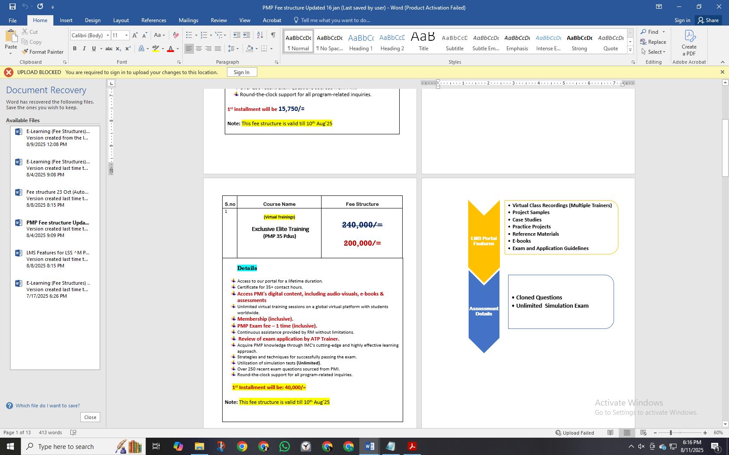The width and height of the screenshot is (729, 455).
Task: Open the File menu
Action: pyautogui.click(x=13, y=20)
